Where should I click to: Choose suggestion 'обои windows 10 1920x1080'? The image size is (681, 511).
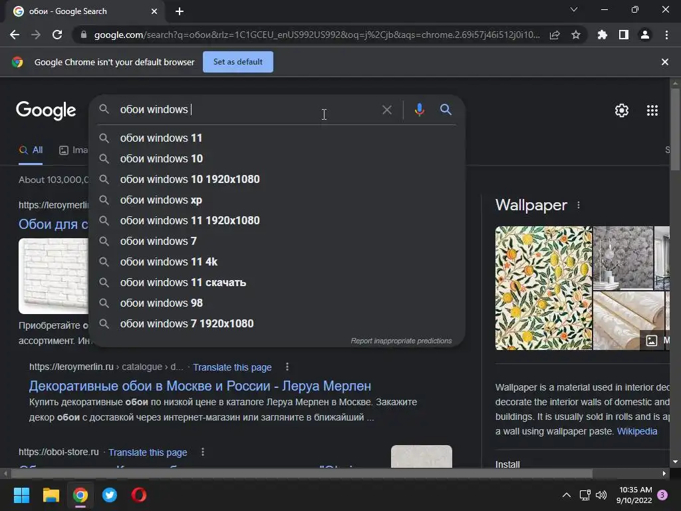(277, 180)
